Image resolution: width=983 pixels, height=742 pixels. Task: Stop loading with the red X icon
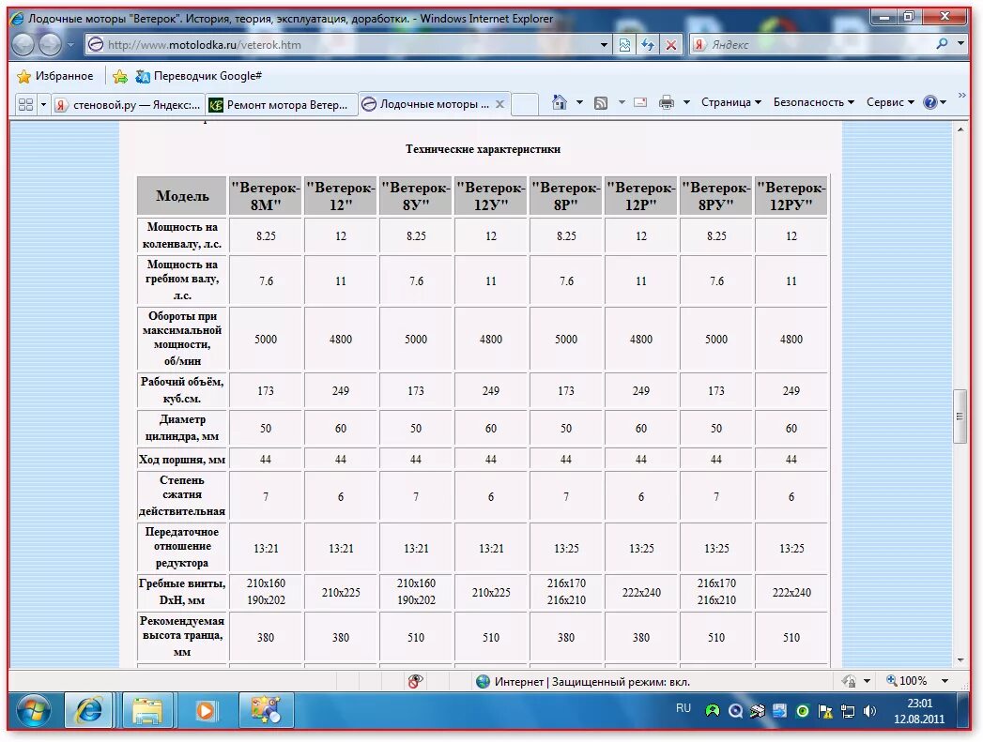point(670,45)
